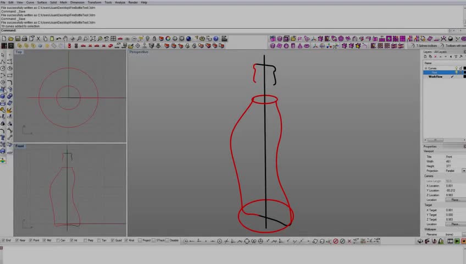This screenshot has height=264, width=466.
Task: Select the Text T tool in left sidebar
Action: click(x=3, y=137)
